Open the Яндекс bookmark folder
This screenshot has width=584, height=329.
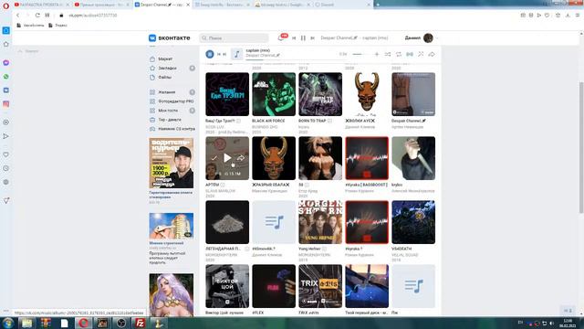coord(57,26)
